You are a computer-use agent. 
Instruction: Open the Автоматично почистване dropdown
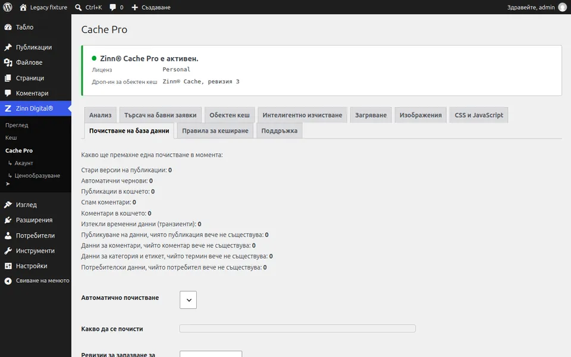pos(188,300)
